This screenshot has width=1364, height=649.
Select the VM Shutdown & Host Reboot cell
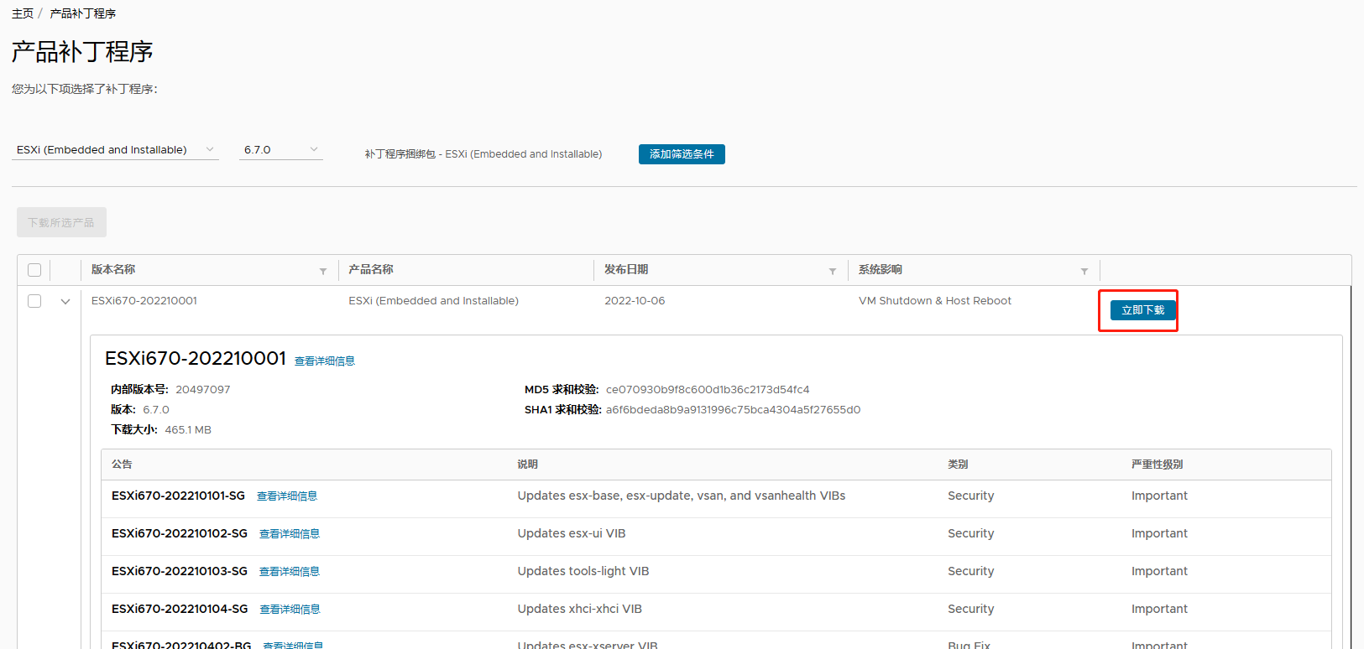(935, 301)
